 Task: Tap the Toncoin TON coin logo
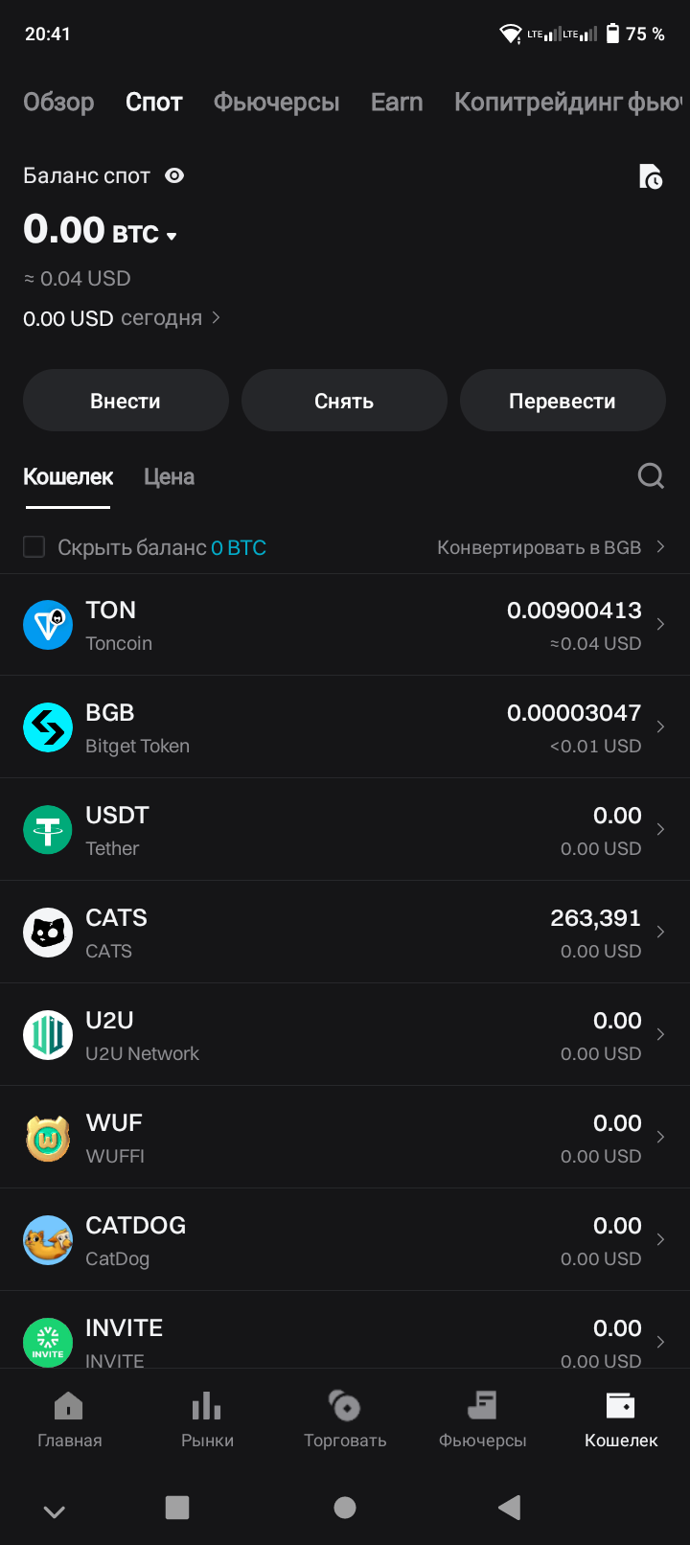(x=48, y=625)
